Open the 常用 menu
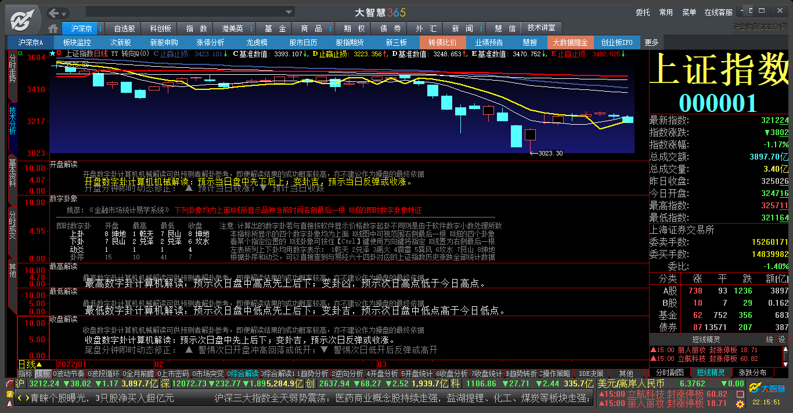This screenshot has height=413, width=793. coord(666,12)
